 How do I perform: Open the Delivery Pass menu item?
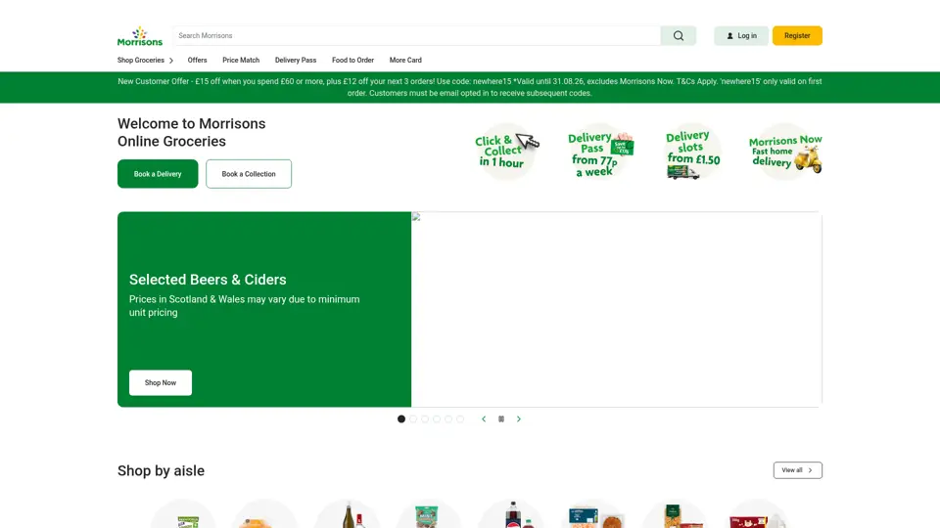[x=296, y=61]
